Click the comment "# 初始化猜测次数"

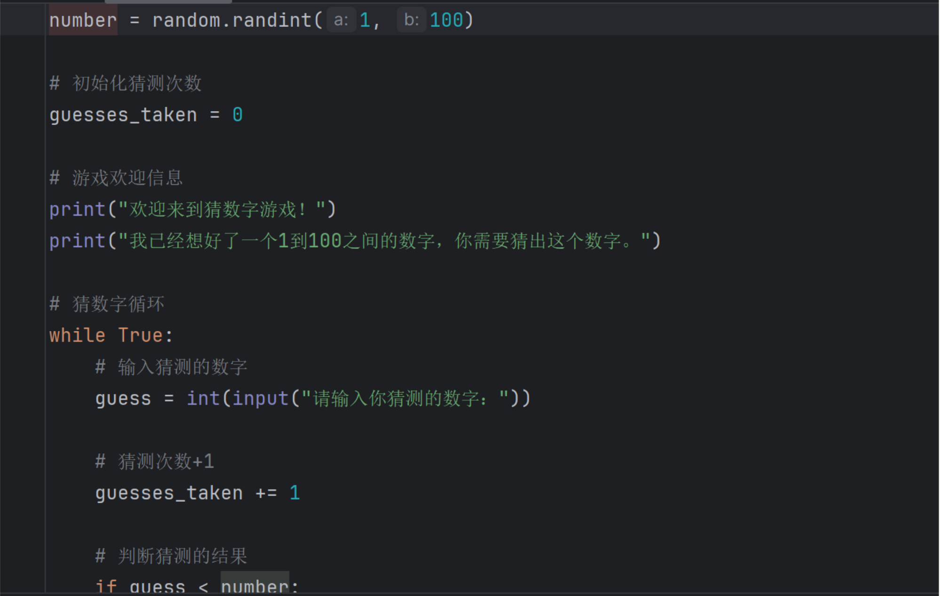pos(126,83)
